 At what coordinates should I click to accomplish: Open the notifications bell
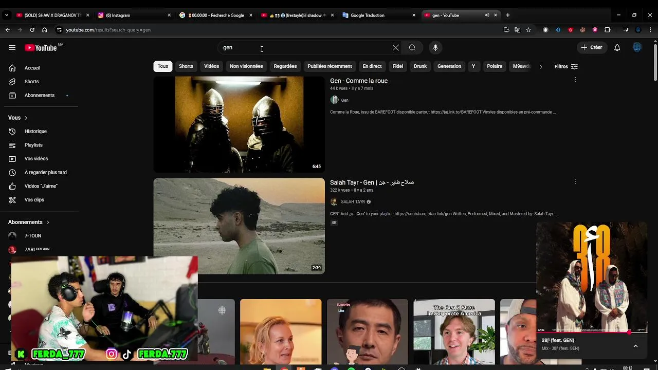point(617,48)
